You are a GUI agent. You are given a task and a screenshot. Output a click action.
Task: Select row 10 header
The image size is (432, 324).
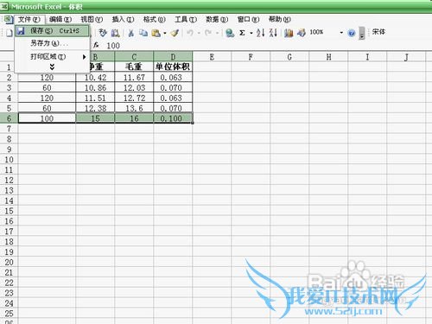click(9, 160)
